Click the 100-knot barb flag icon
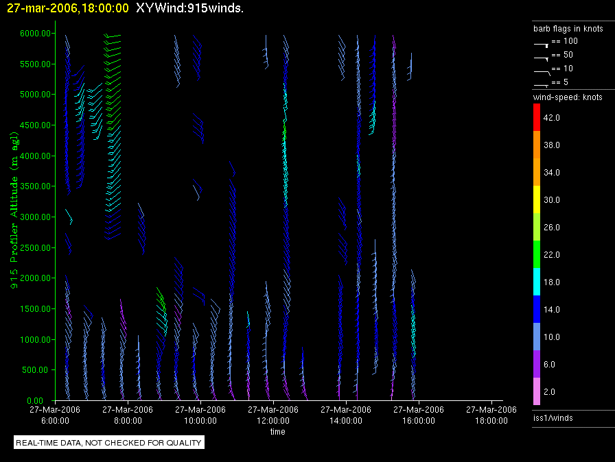 541,43
